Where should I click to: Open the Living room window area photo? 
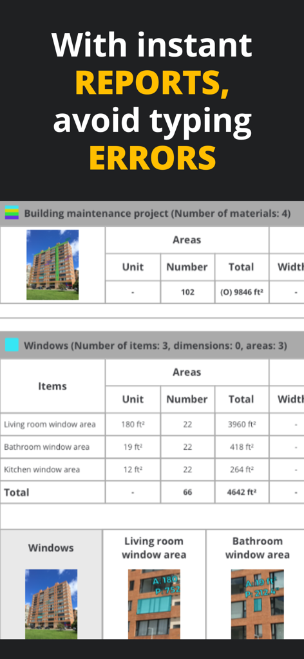tap(154, 604)
